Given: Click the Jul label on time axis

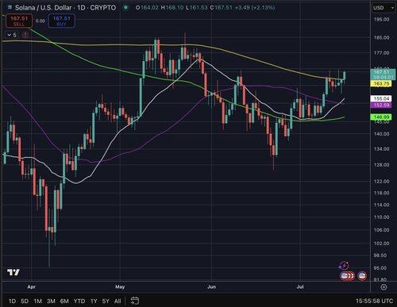Looking at the screenshot, I should coord(300,287).
